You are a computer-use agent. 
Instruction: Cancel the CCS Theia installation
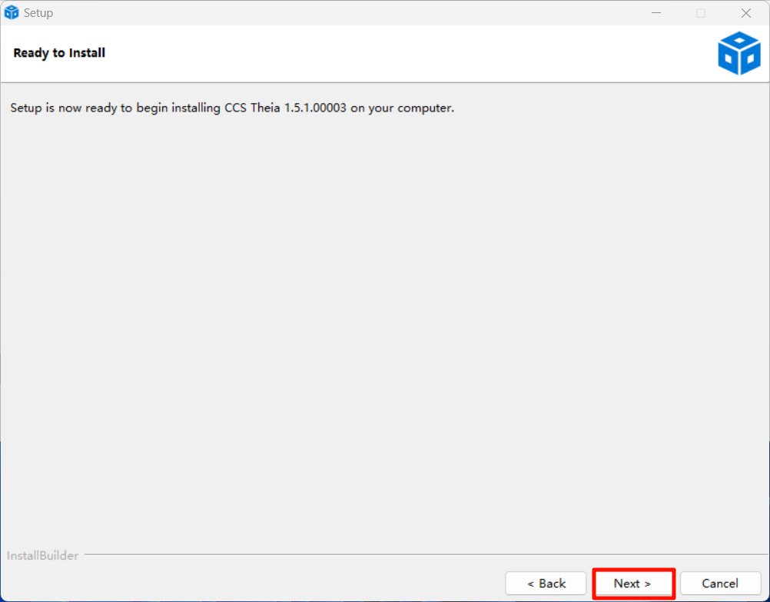720,584
